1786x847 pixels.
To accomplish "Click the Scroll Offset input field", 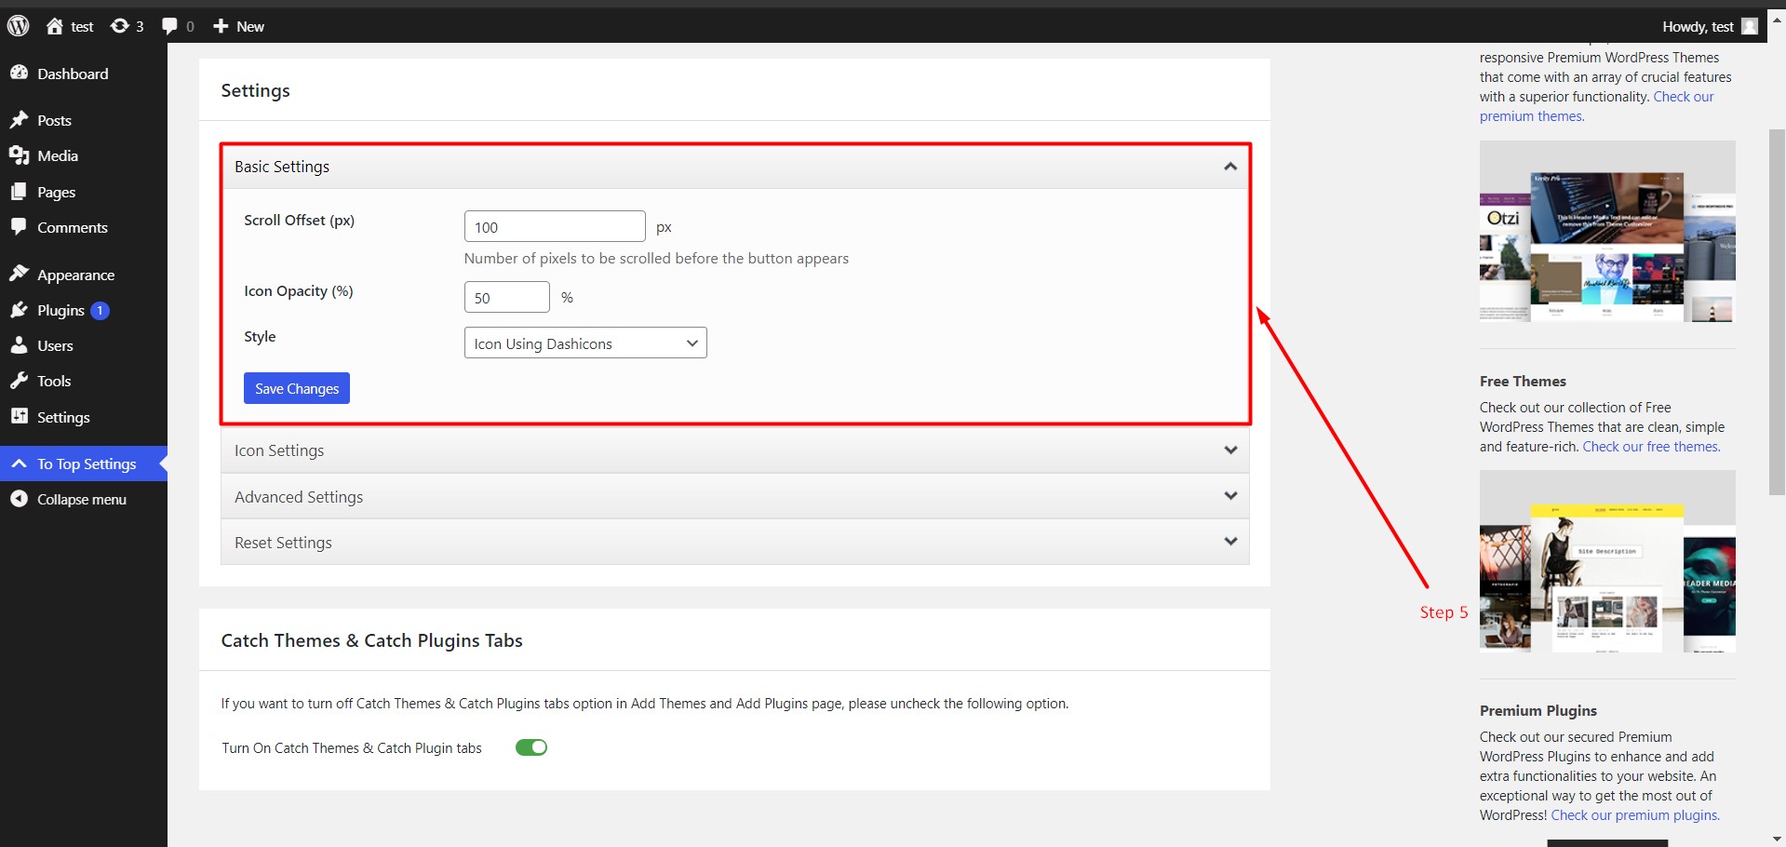I will point(555,226).
